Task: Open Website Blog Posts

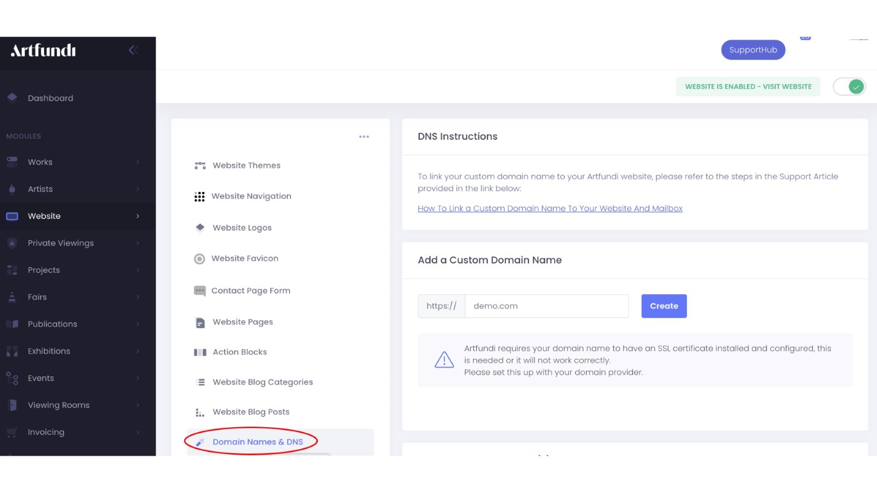Action: [x=251, y=412]
